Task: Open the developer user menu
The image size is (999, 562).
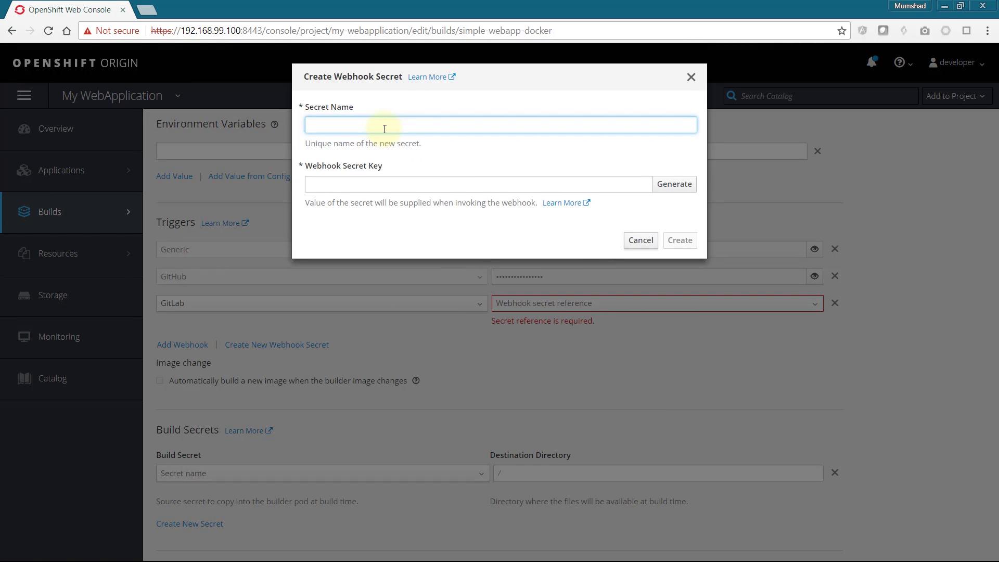Action: click(956, 62)
